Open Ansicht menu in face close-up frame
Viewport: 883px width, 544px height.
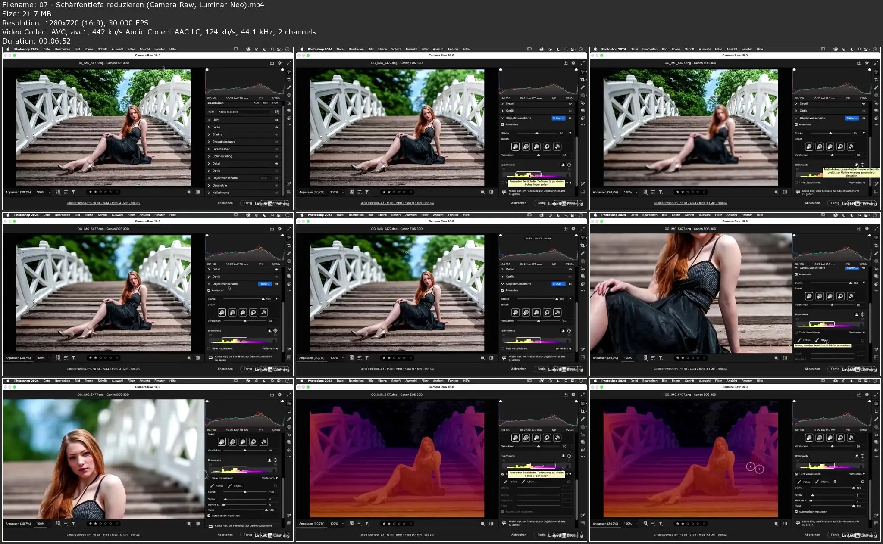click(x=144, y=381)
